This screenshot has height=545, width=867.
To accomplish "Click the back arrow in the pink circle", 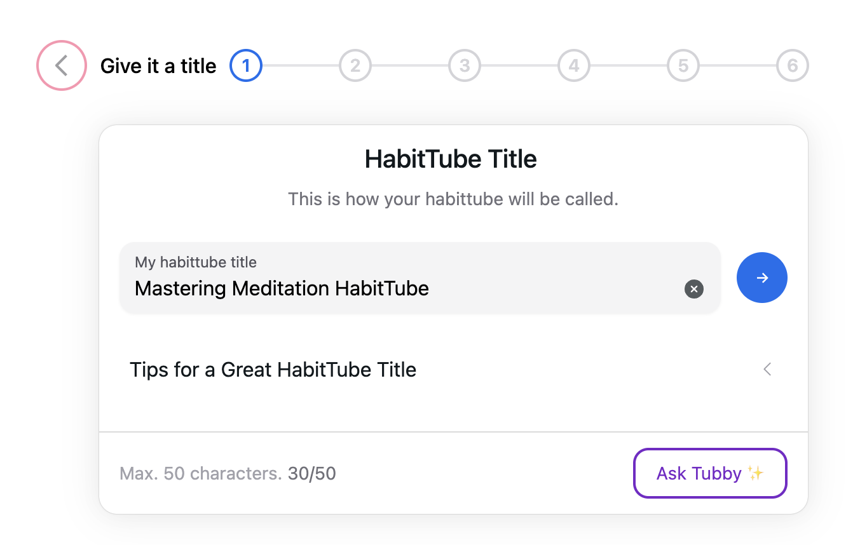I will tap(61, 65).
